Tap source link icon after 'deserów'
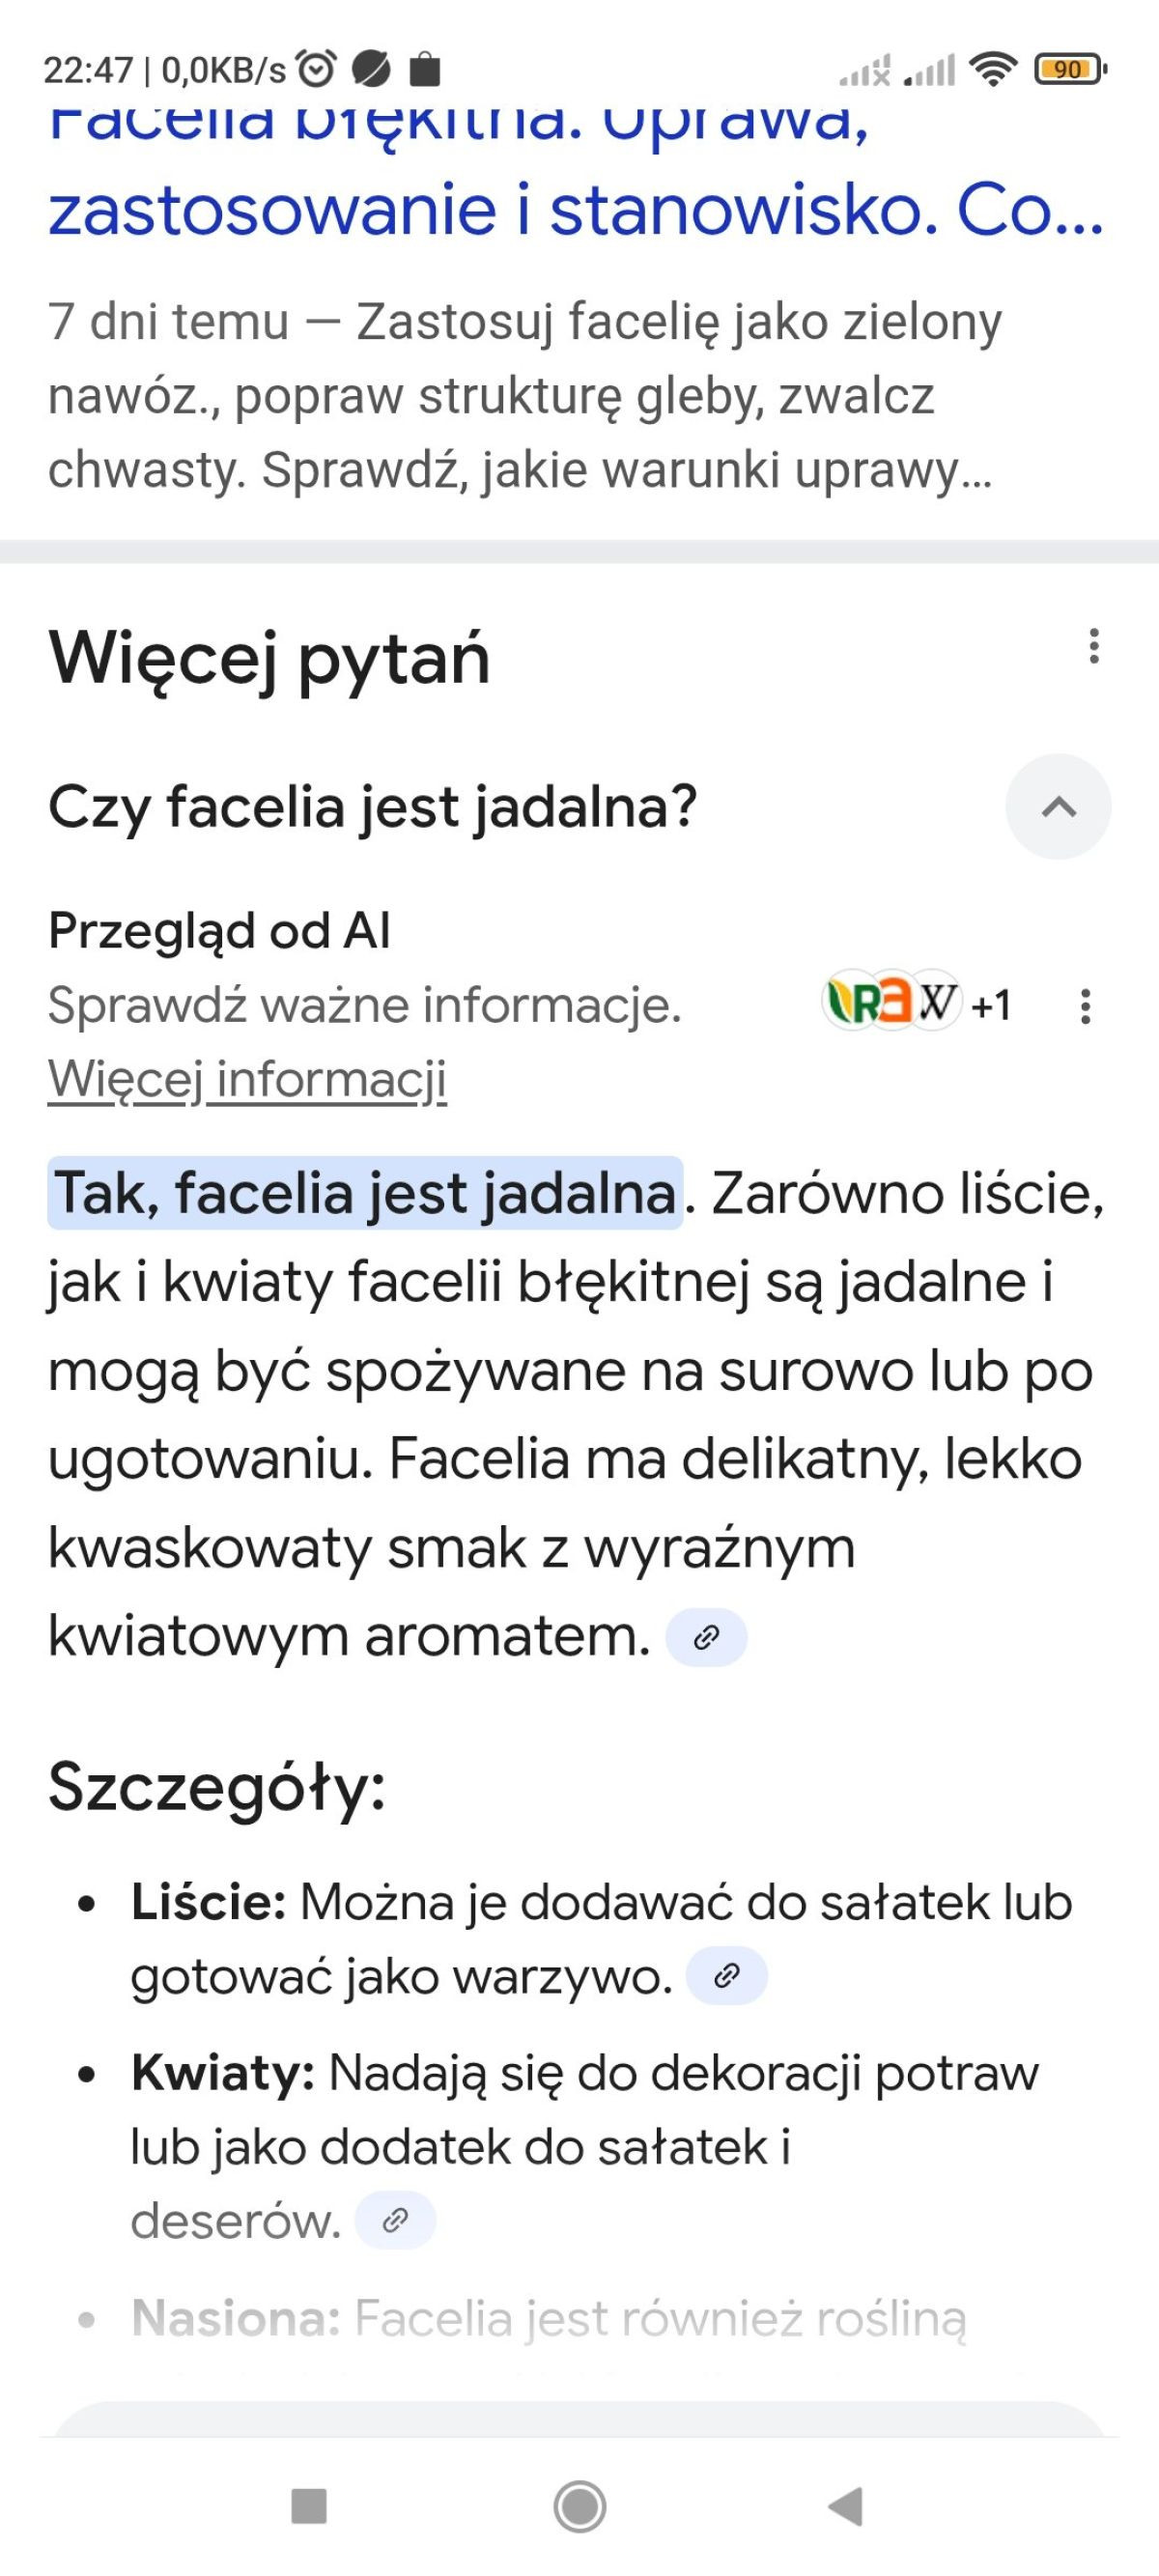 [395, 2221]
